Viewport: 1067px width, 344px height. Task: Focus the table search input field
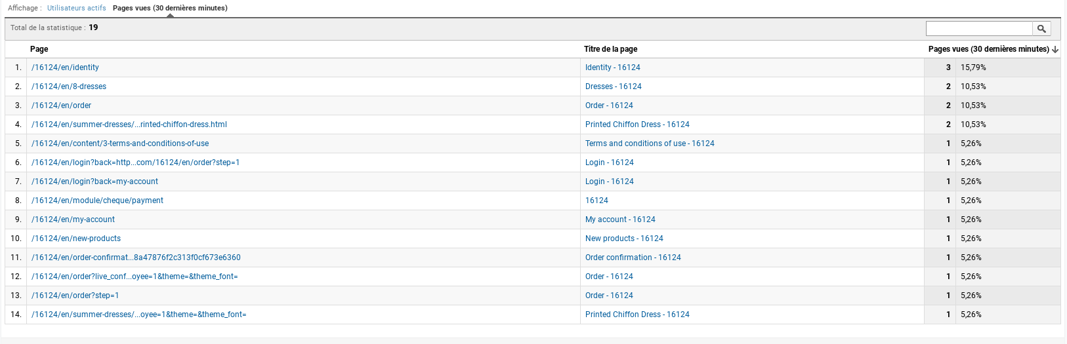click(979, 28)
